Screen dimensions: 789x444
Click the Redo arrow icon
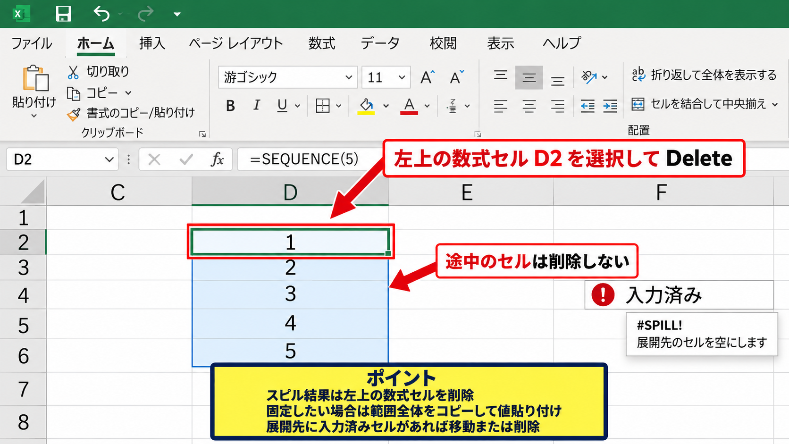(145, 14)
